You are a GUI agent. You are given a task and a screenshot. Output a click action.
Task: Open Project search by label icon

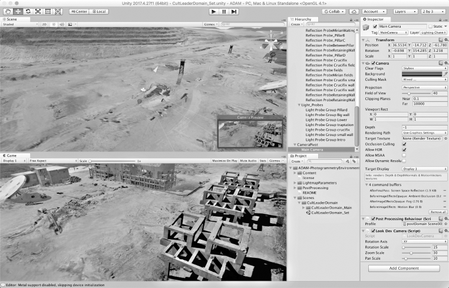click(x=354, y=161)
